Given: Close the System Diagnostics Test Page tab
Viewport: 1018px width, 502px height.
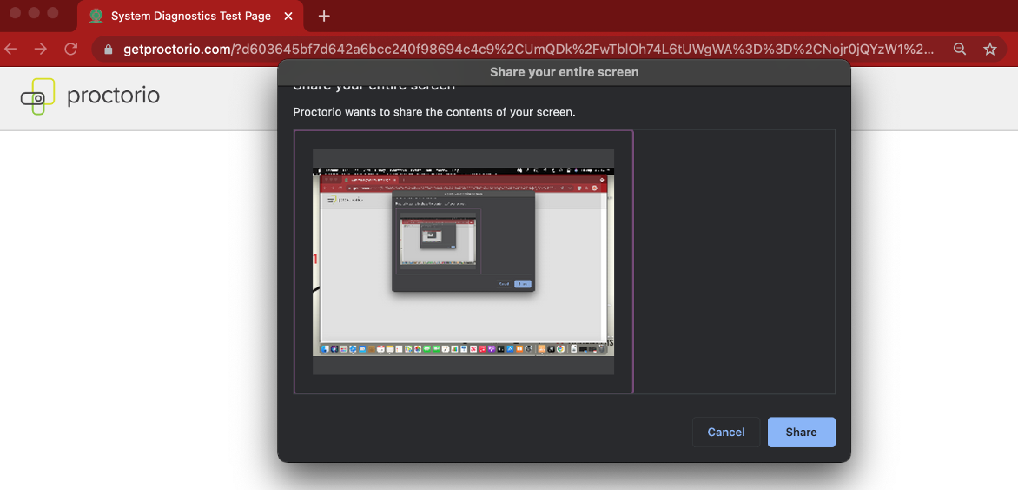Looking at the screenshot, I should pyautogui.click(x=288, y=16).
